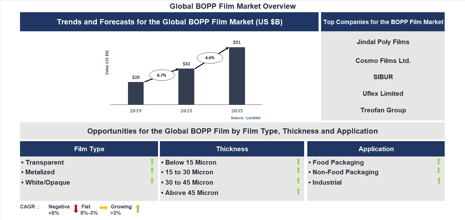Open the Film Type section header
Viewport: 465px width, 220px height.
(x=89, y=149)
